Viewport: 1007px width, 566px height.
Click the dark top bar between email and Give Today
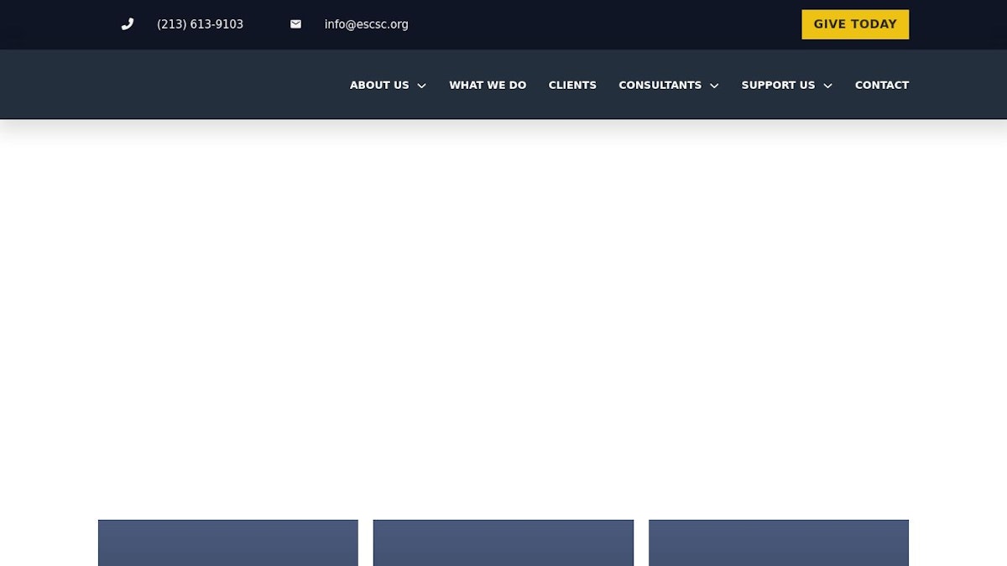pyautogui.click(x=604, y=24)
